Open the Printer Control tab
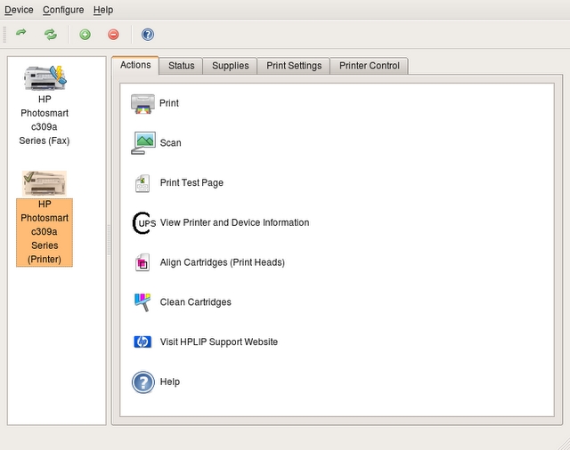Image resolution: width=570 pixels, height=450 pixels. pos(369,66)
